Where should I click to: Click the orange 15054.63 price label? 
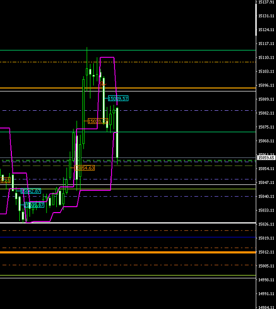(84, 168)
